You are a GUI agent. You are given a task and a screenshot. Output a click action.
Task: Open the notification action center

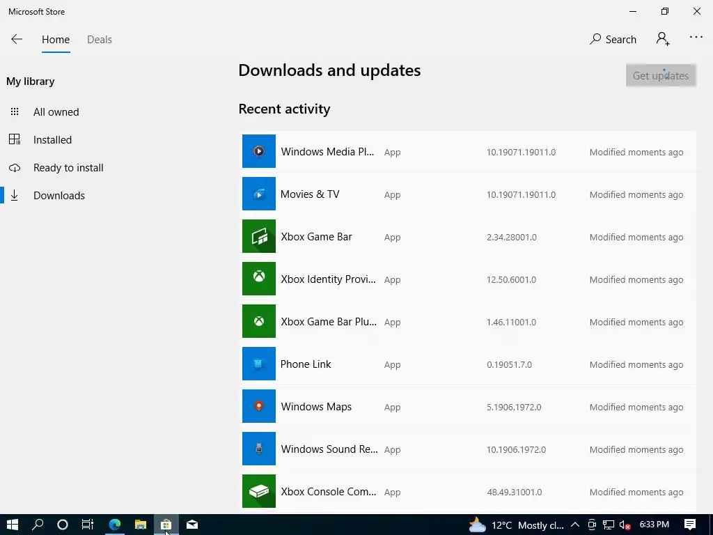[x=690, y=525]
